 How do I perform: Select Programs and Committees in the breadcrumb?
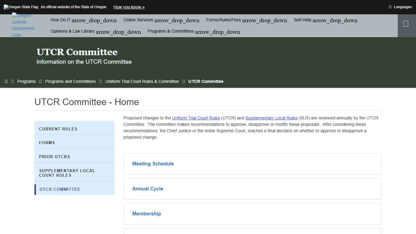[x=70, y=81]
